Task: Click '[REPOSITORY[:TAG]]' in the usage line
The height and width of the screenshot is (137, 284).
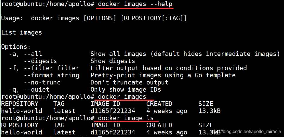Action: coord(154,18)
